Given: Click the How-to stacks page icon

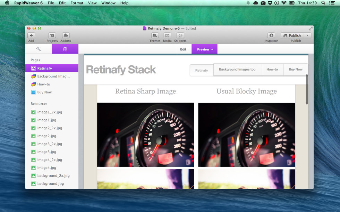Looking at the screenshot, I should (x=34, y=84).
